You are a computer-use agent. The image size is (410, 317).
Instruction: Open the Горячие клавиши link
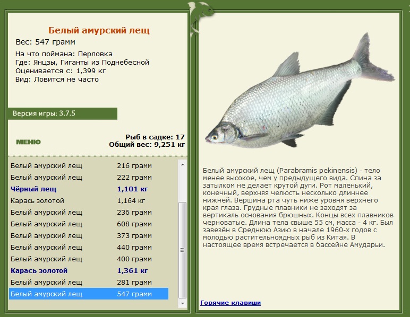(x=230, y=303)
